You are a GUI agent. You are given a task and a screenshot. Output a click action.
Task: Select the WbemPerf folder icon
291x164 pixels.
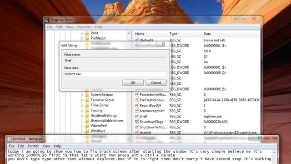87,126
